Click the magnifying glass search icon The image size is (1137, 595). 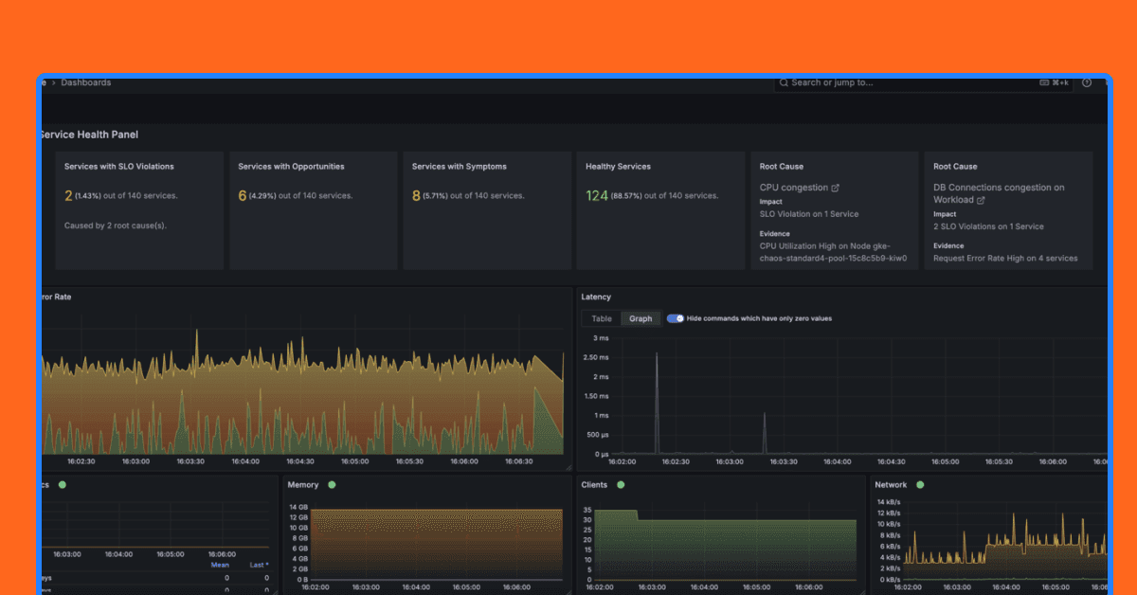pos(783,82)
